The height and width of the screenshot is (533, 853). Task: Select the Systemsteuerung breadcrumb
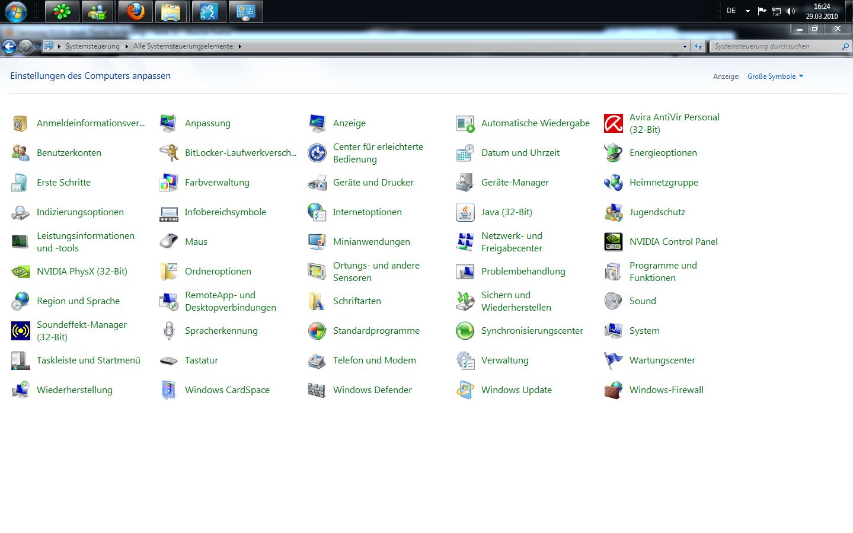92,46
